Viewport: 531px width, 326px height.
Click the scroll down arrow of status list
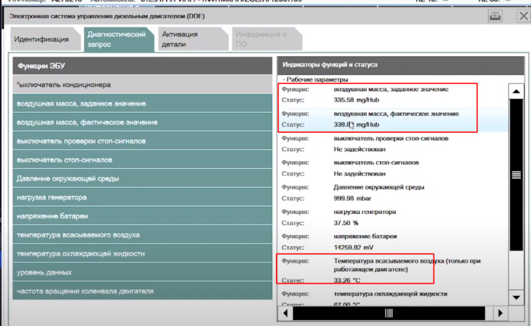point(516,298)
